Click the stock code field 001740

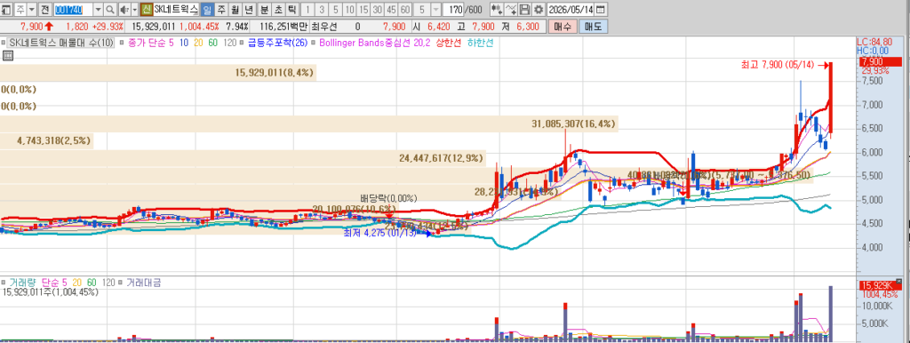click(73, 10)
